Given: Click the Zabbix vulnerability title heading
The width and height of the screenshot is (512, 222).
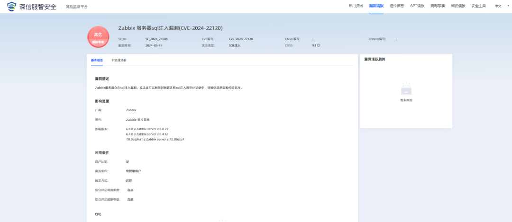Looking at the screenshot, I should 171,28.
